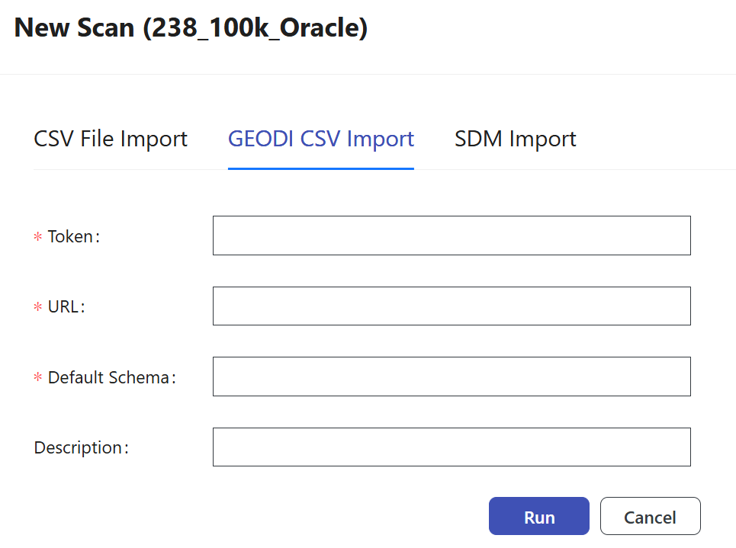This screenshot has height=548, width=736.
Task: Select the GEODI CSV Import tab
Action: click(320, 139)
